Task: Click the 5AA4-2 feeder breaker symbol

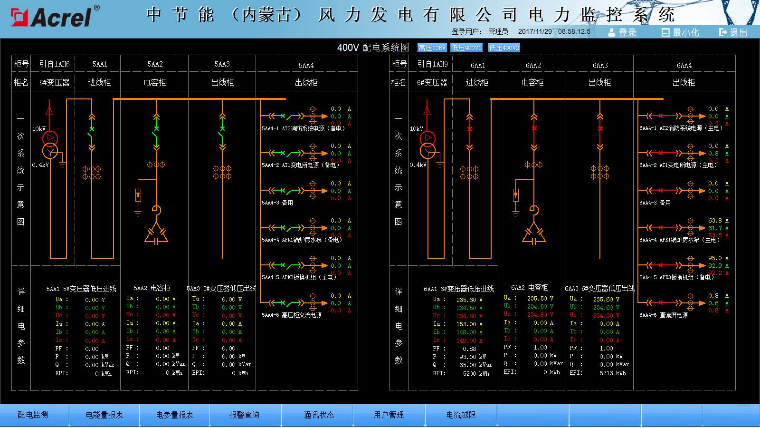Action: tap(286, 153)
